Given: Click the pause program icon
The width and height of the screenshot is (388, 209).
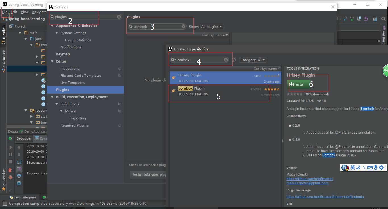Looking at the screenshot, I should pos(11,154).
